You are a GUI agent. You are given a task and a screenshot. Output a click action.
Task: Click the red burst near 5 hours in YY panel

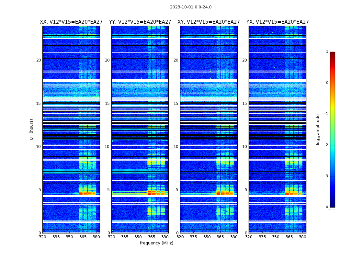156,193
